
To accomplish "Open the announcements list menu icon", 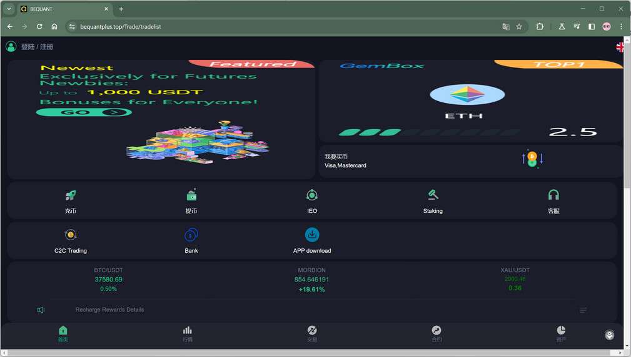I will coord(583,310).
